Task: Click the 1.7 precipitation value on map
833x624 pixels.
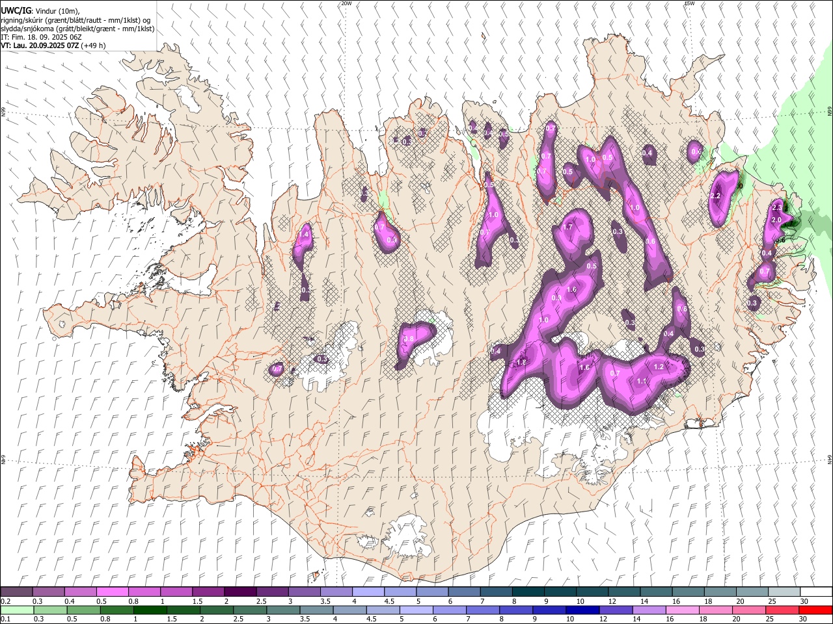Action: tap(567, 227)
